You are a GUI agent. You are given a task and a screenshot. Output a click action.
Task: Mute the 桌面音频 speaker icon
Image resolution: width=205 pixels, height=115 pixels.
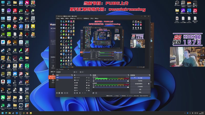pyautogui.click(x=94, y=87)
